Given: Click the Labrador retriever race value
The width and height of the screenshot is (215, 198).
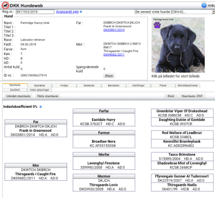Looking at the screenshot, I should 33,40.
